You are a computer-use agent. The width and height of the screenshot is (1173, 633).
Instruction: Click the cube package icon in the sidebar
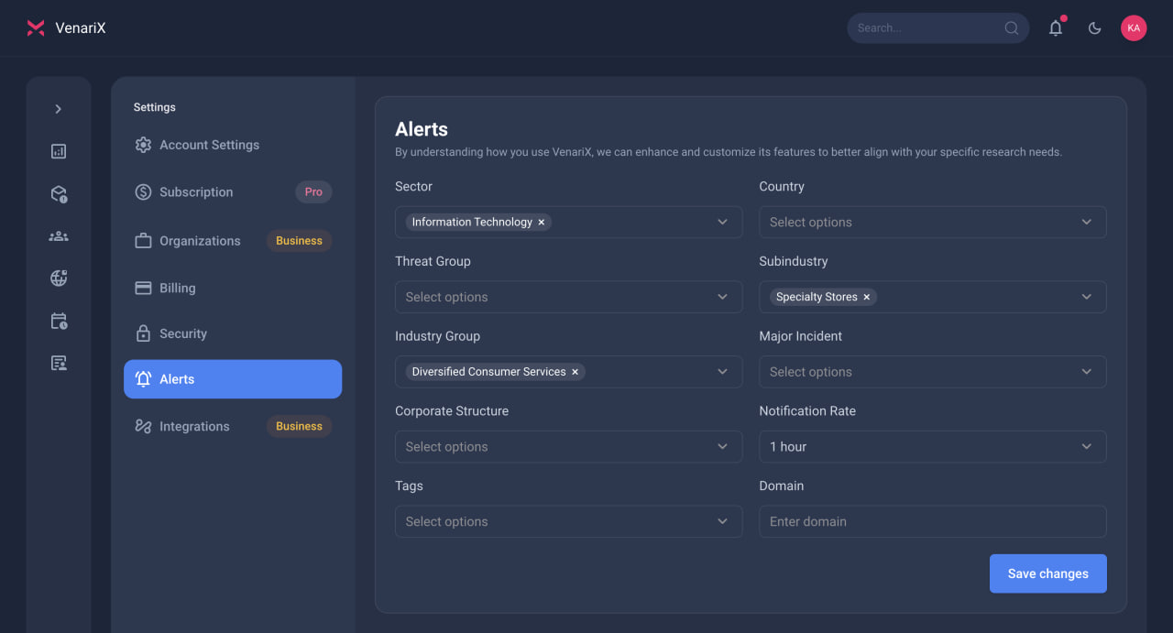pyautogui.click(x=59, y=194)
